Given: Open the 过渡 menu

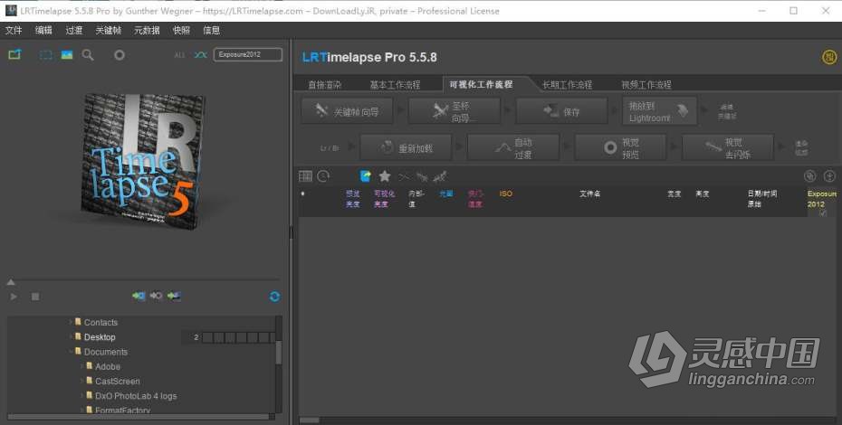Looking at the screenshot, I should [x=74, y=30].
